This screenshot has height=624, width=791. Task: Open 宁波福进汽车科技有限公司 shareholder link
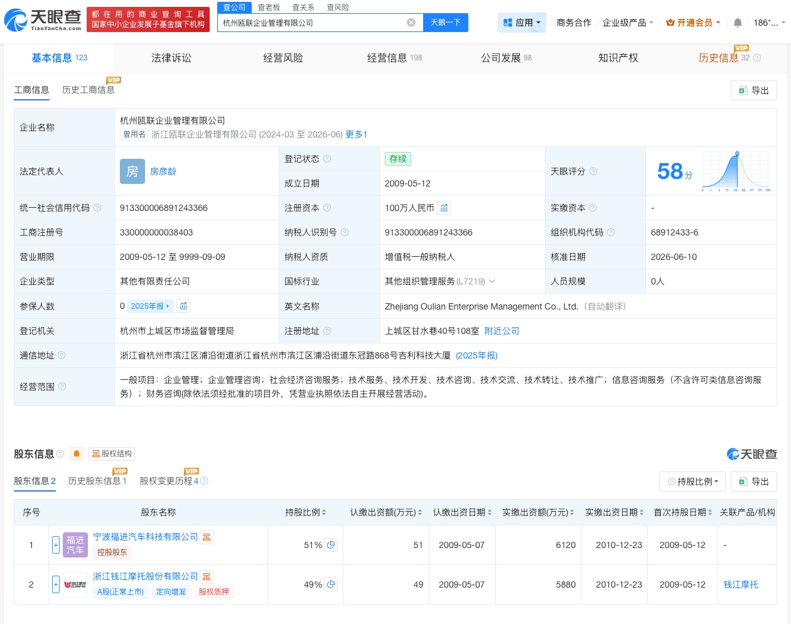pyautogui.click(x=146, y=537)
